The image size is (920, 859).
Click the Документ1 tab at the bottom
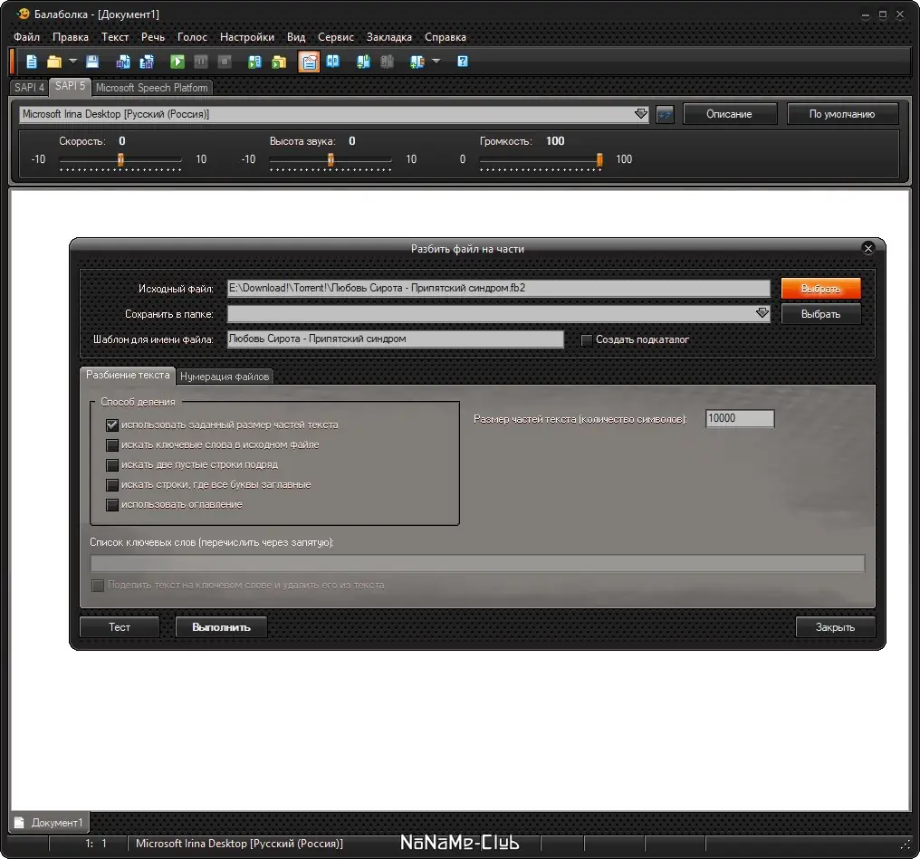49,823
